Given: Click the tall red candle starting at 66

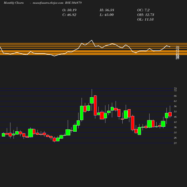Looking at the screenshot, I should [x=95, y=105].
